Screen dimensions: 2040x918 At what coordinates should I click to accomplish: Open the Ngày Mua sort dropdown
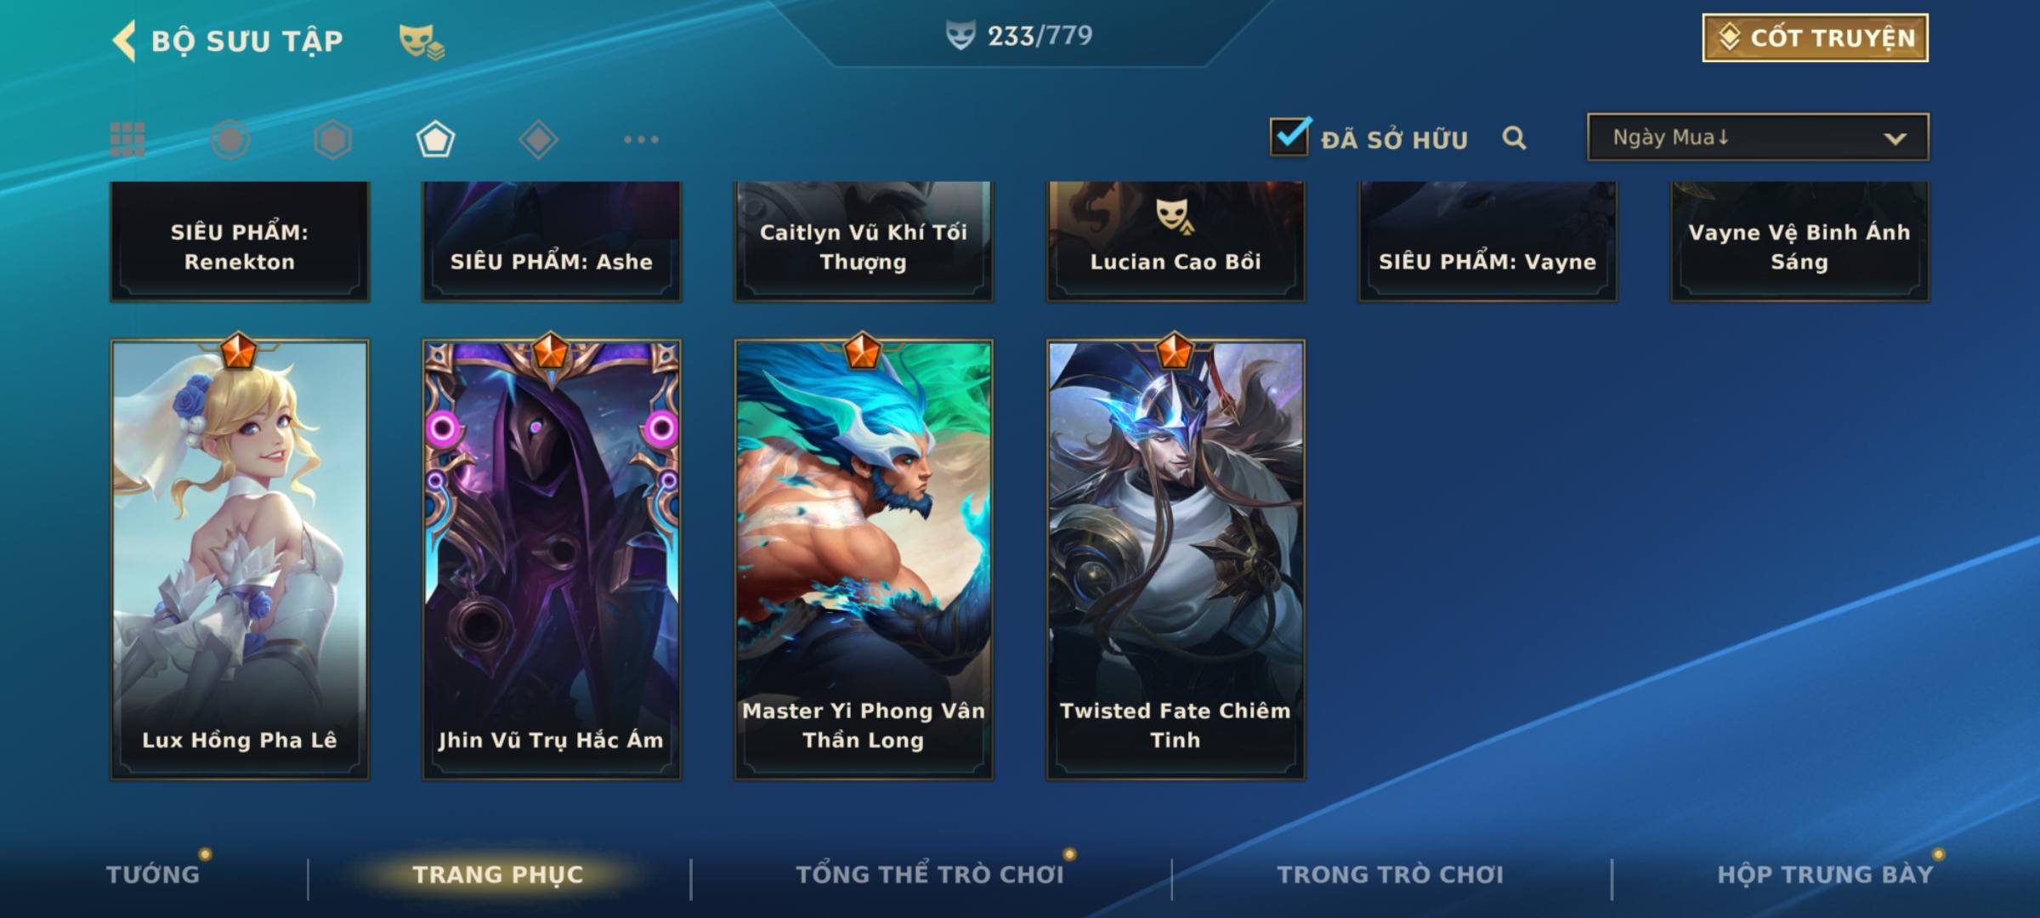pos(1758,137)
